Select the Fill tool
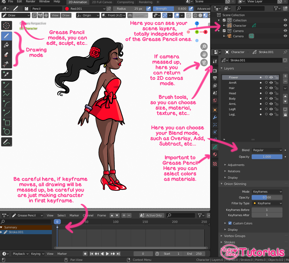Screen dimensions: 289x263 coord(6,45)
